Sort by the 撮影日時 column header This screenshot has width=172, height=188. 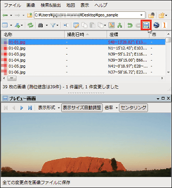point(86,34)
